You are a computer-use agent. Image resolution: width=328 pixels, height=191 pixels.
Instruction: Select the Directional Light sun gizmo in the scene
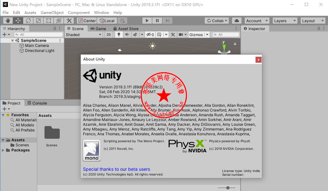(x=153, y=46)
